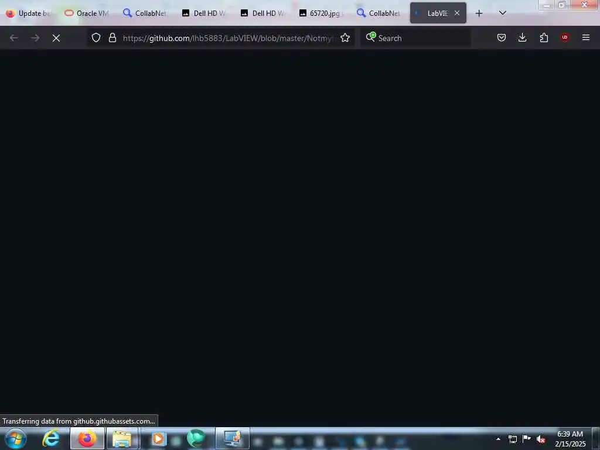Go back one page
The image size is (600, 450).
pos(14,38)
